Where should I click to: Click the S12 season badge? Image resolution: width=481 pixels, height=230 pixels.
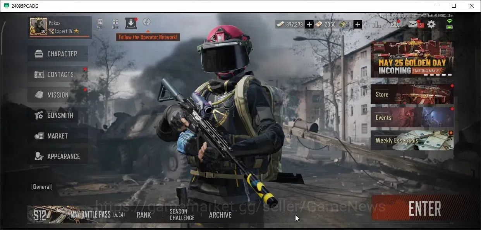40,215
